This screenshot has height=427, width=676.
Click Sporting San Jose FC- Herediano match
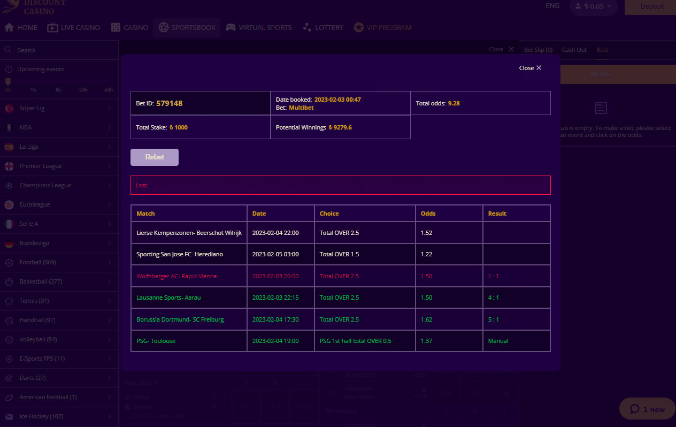coord(179,254)
